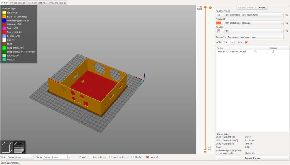Select the sliced layers preview icon
Viewport: 290px width, 165px height.
click(x=19, y=147)
